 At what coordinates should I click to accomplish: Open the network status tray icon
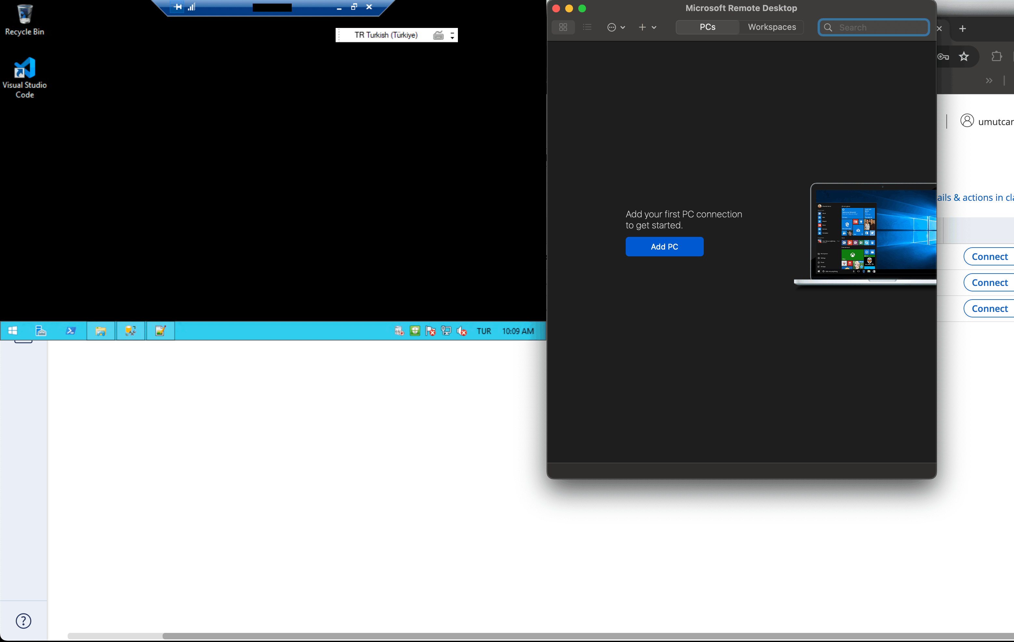click(x=446, y=331)
